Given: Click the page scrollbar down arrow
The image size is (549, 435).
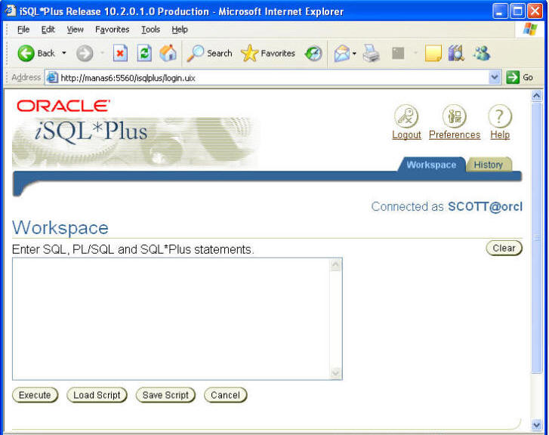Looking at the screenshot, I should 536,425.
